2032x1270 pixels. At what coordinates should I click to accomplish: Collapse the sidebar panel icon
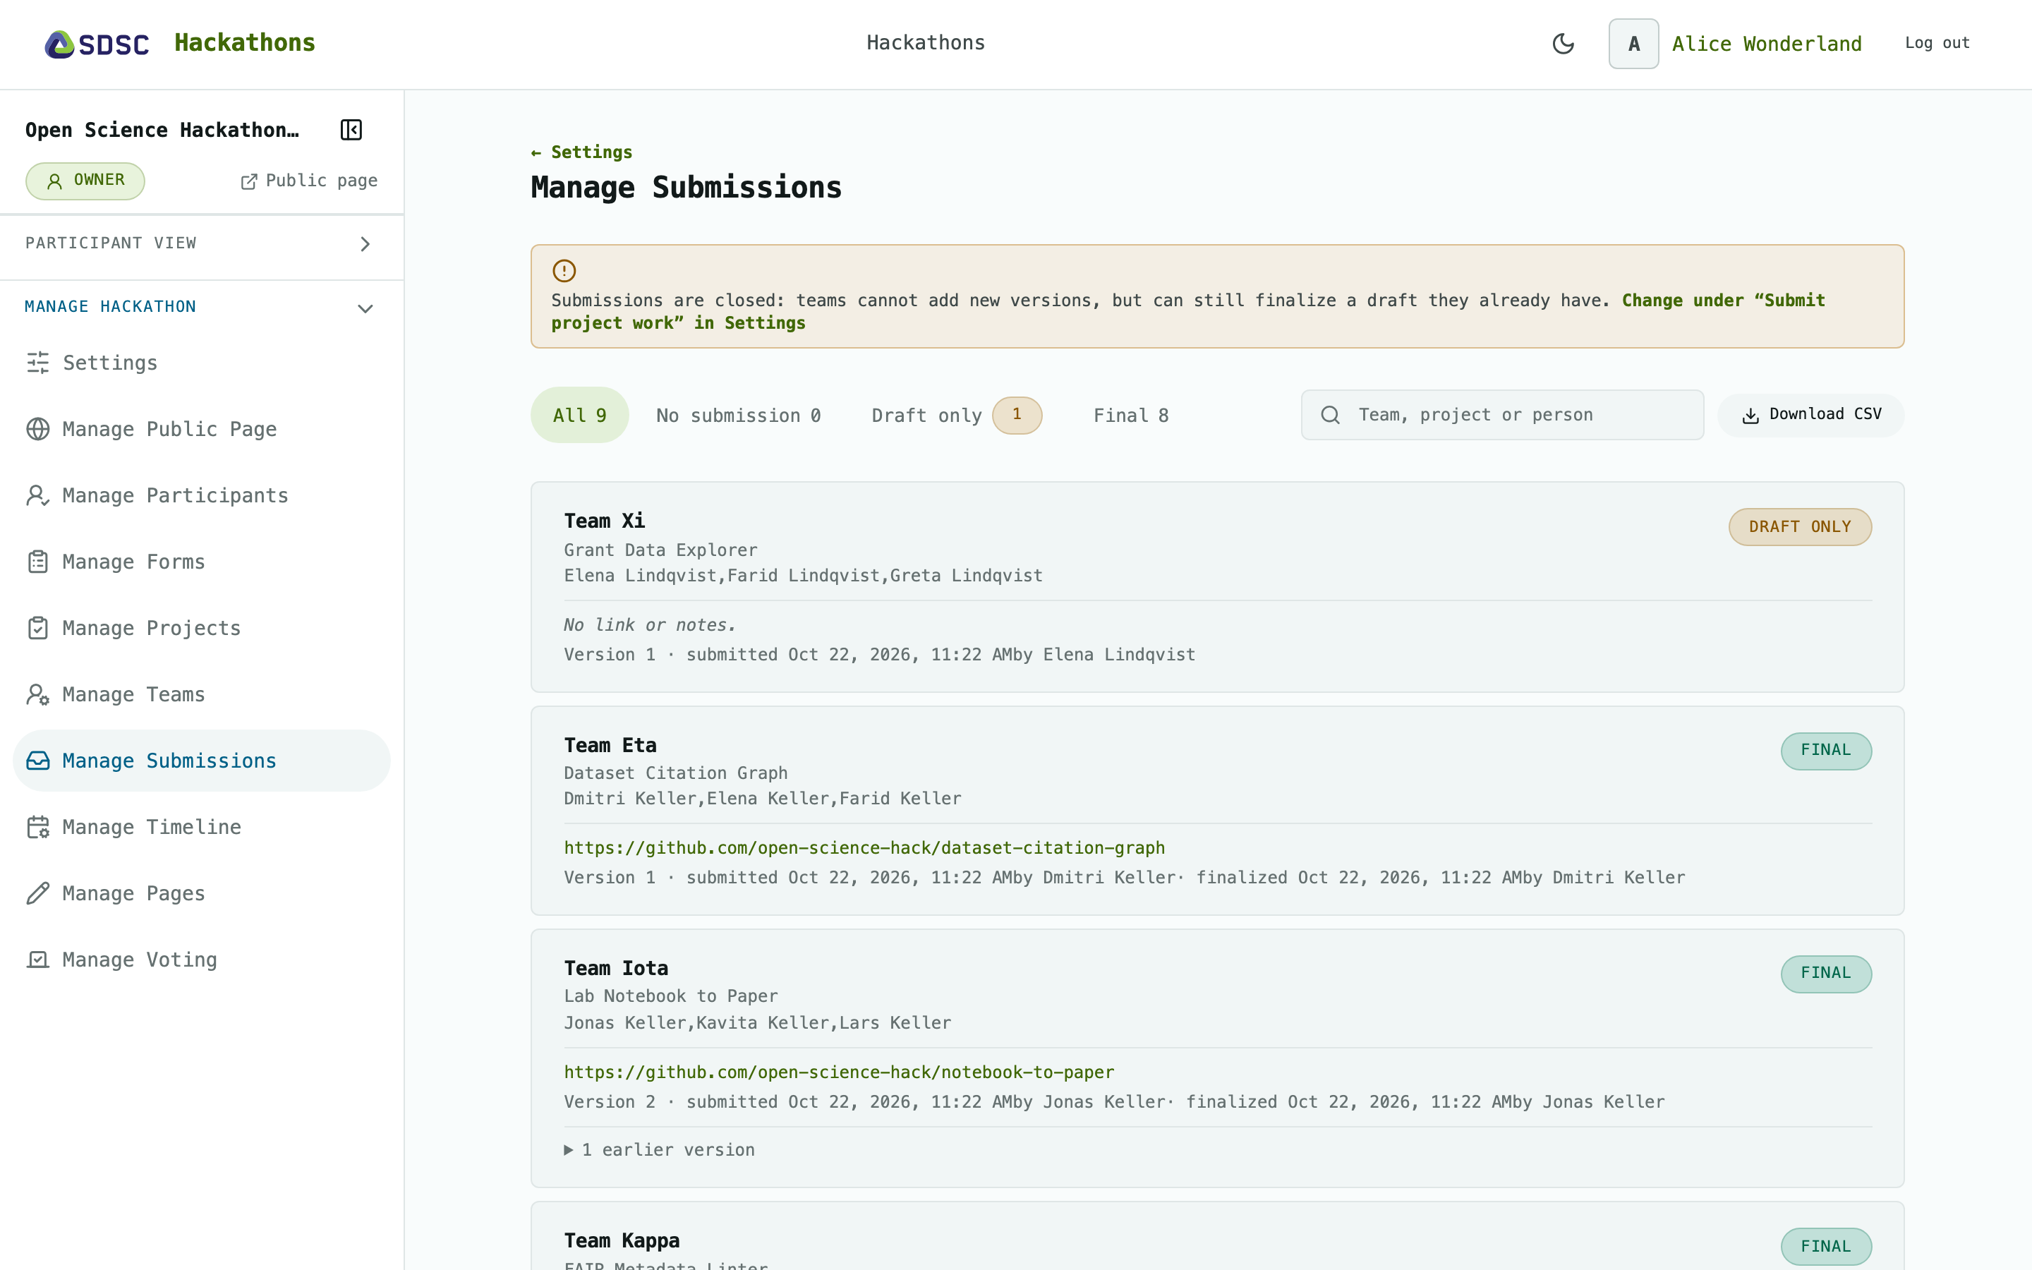351,129
